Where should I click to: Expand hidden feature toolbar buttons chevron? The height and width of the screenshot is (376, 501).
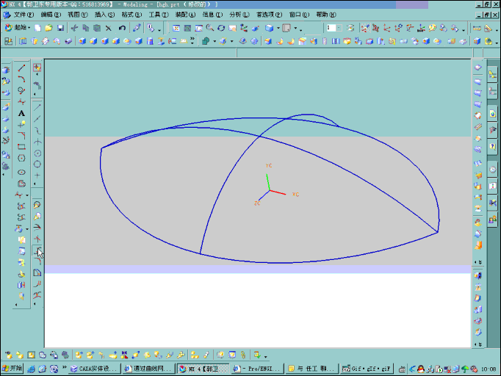click(x=192, y=41)
